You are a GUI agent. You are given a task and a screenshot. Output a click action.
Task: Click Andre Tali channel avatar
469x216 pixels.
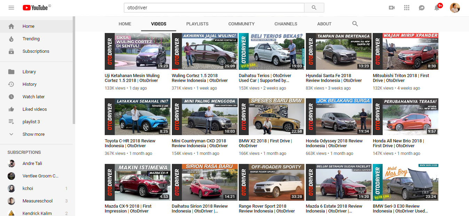pyautogui.click(x=11, y=164)
